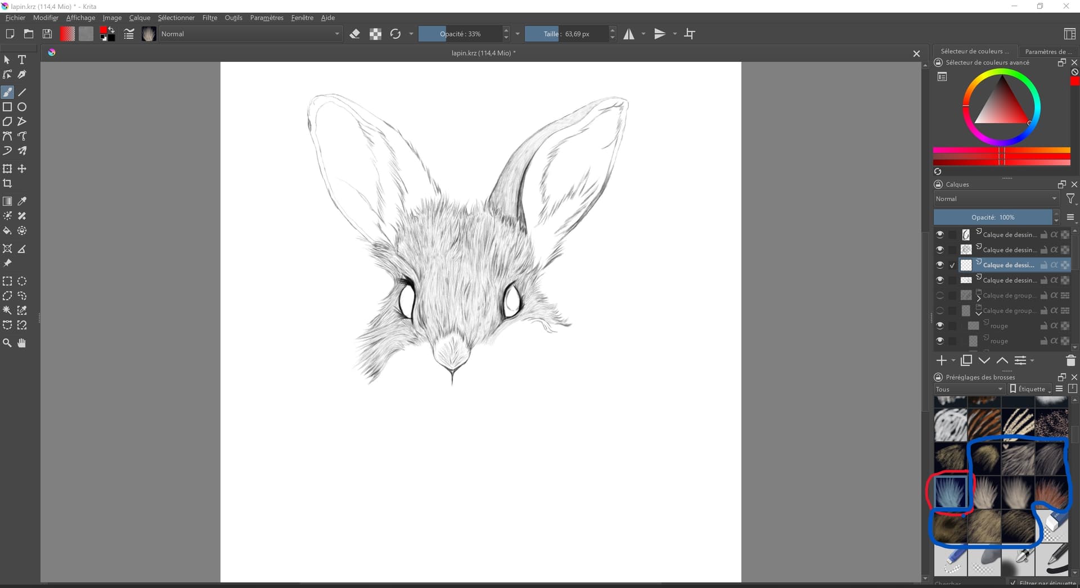Toggle visibility of topmost Calque de dessin layer
The image size is (1080, 588).
click(x=940, y=234)
